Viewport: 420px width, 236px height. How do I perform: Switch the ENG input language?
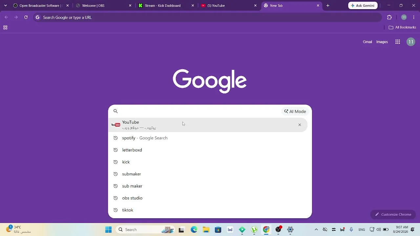point(362,229)
